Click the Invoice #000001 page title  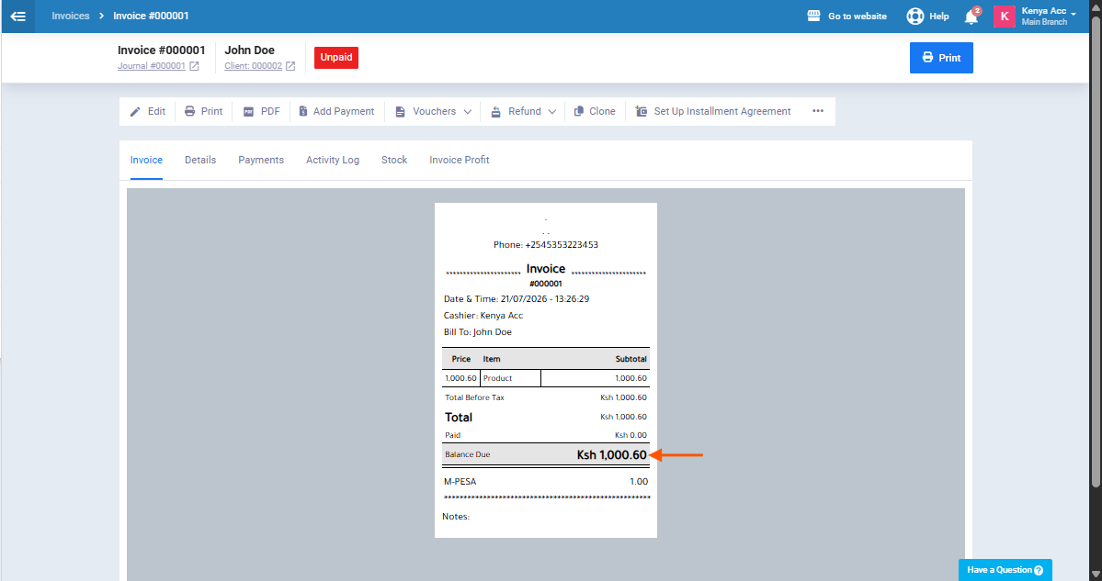(162, 50)
